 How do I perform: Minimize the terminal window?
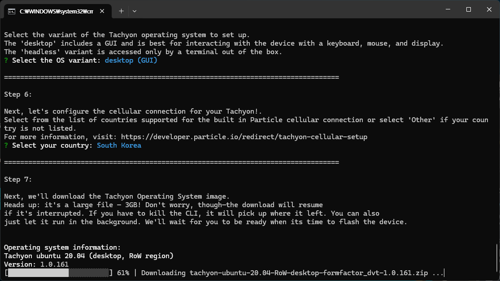click(x=448, y=9)
